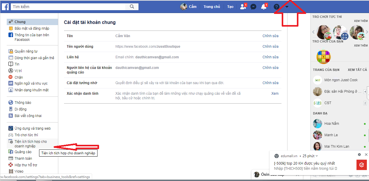Click the Thông báo globe icon
369x181 pixels.
click(10, 102)
